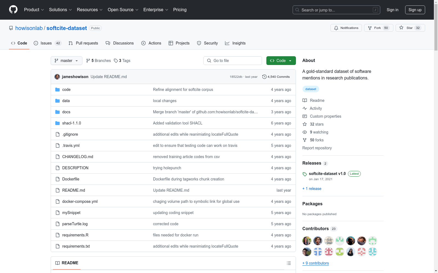Open README outline list icon
Viewport: 438px width, 273px height.
pos(289,263)
